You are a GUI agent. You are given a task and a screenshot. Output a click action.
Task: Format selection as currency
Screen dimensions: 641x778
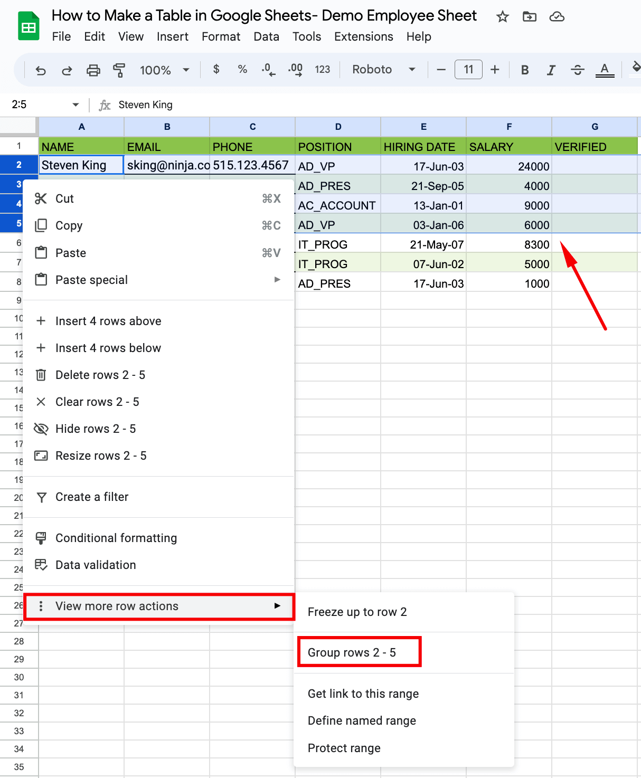click(x=216, y=69)
